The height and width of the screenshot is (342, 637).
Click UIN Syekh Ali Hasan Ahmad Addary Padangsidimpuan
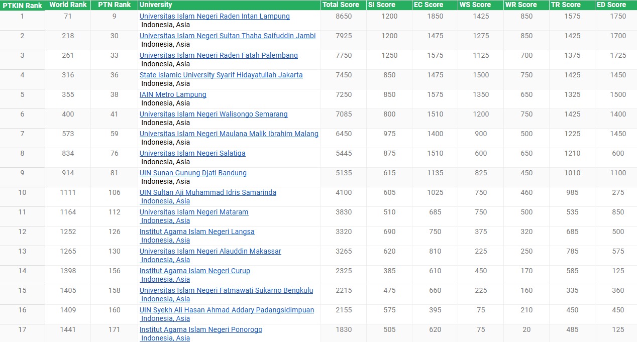227,310
